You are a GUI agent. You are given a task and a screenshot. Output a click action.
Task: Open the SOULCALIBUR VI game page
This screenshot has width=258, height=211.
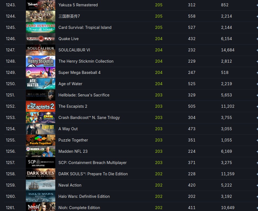tap(74, 50)
